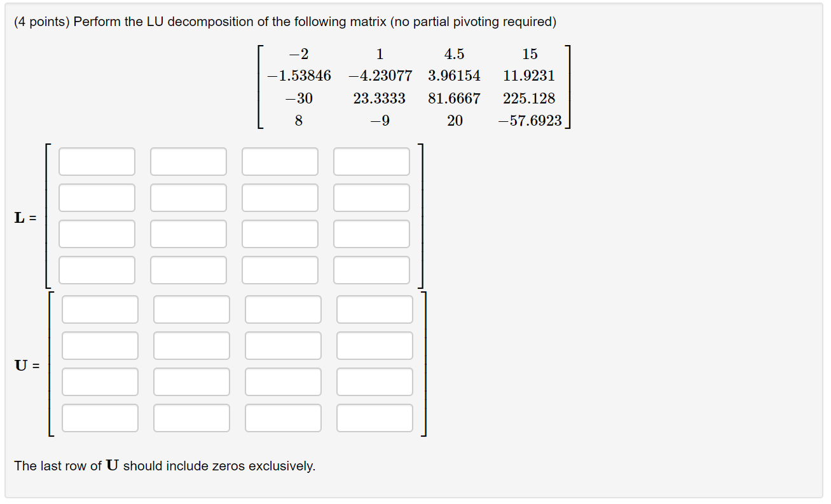
Task: Click the second cell in U's first row
Action: coord(191,310)
